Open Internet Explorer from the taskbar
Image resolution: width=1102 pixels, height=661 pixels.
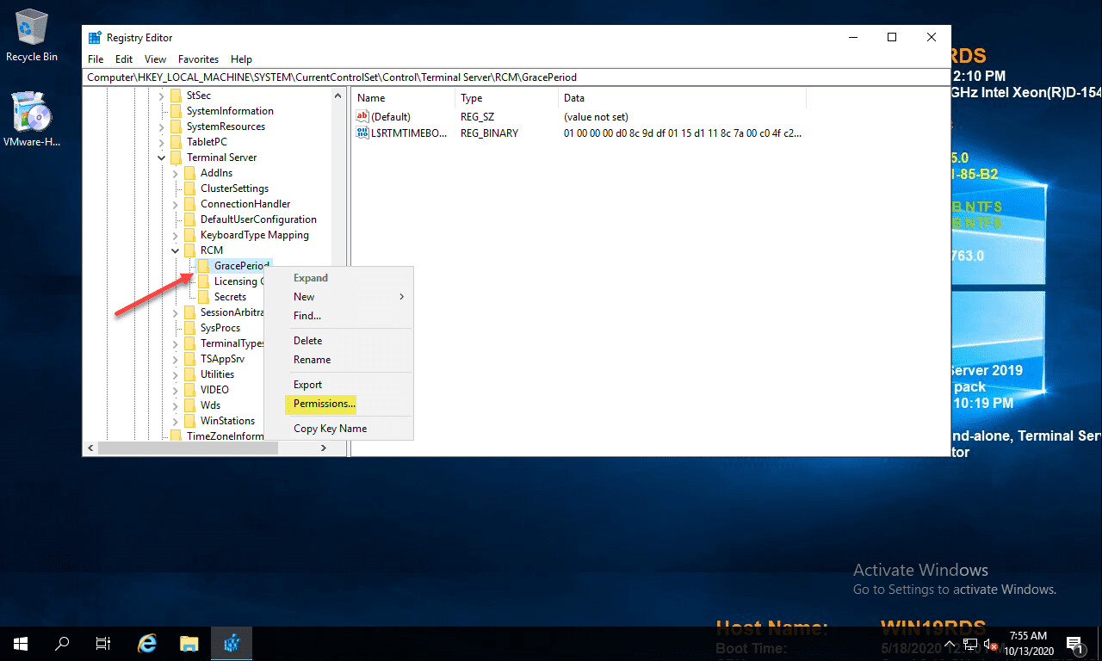click(x=147, y=643)
